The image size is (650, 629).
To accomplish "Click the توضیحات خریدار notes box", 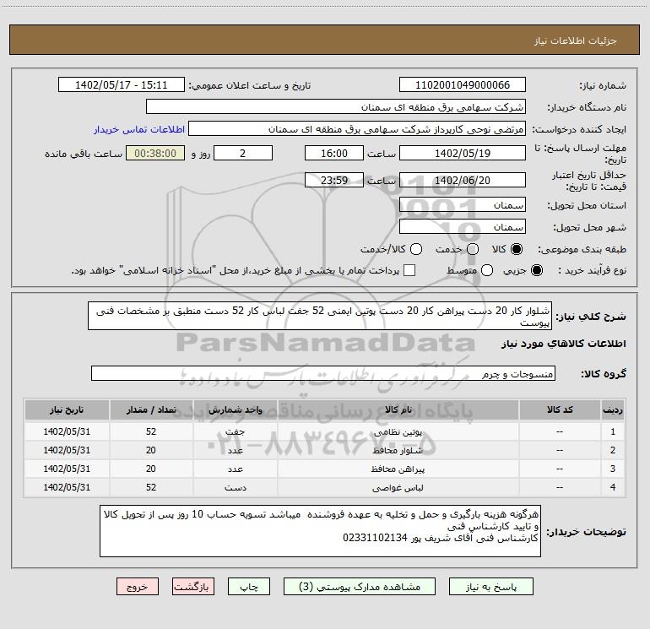I will coord(320,531).
